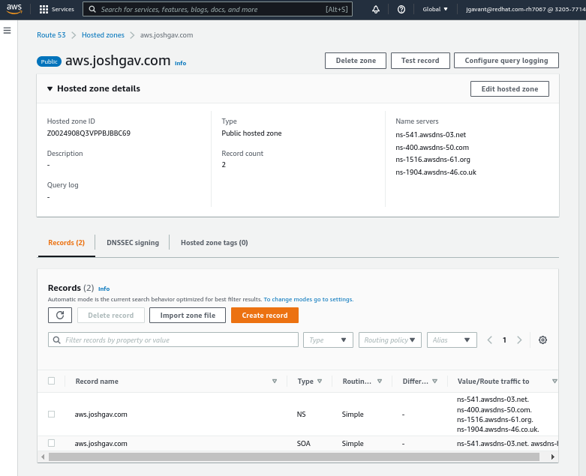The image size is (586, 476).
Task: Open the Routing policy filter dropdown
Action: [x=390, y=340]
